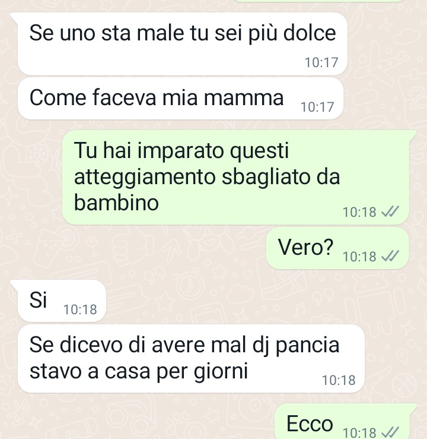Select the 'Come faceva mia mamma' message
427x439 pixels.
tap(180, 99)
